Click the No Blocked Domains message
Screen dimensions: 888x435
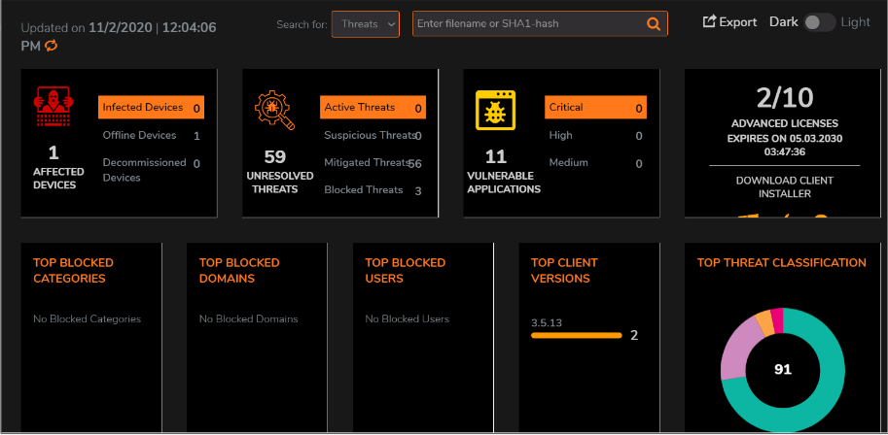249,319
